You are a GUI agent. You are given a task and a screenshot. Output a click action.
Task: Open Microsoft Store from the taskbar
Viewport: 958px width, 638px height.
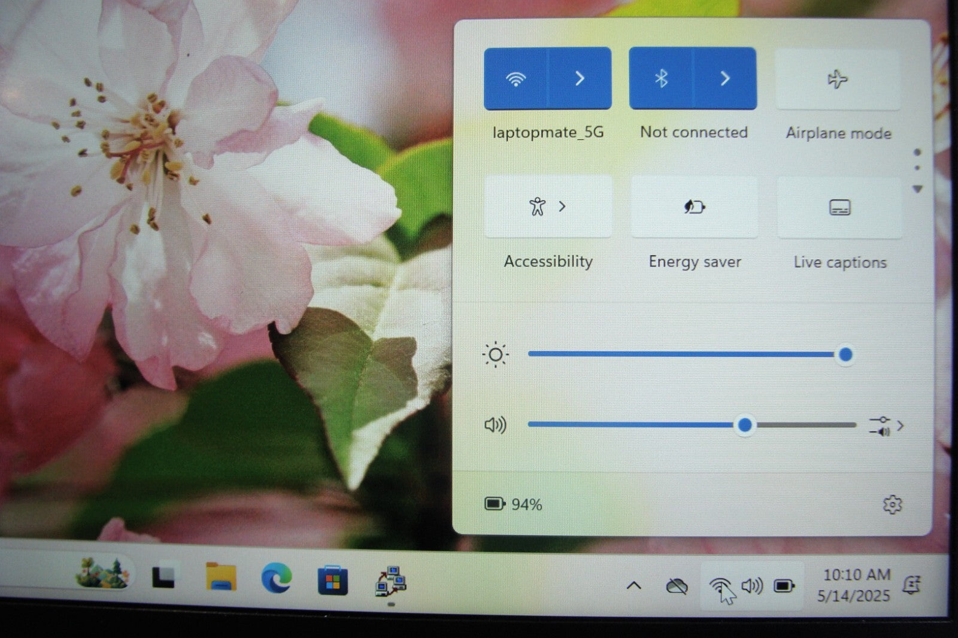[332, 580]
